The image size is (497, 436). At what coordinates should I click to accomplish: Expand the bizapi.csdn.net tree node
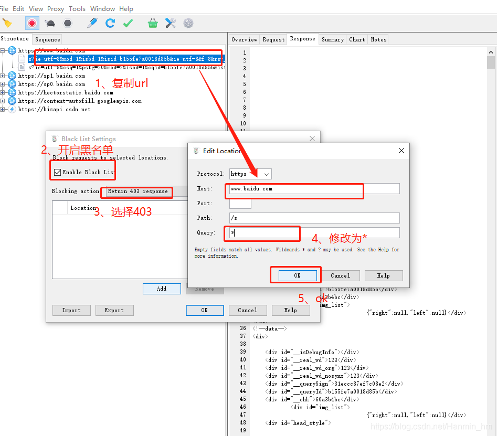pos(3,109)
